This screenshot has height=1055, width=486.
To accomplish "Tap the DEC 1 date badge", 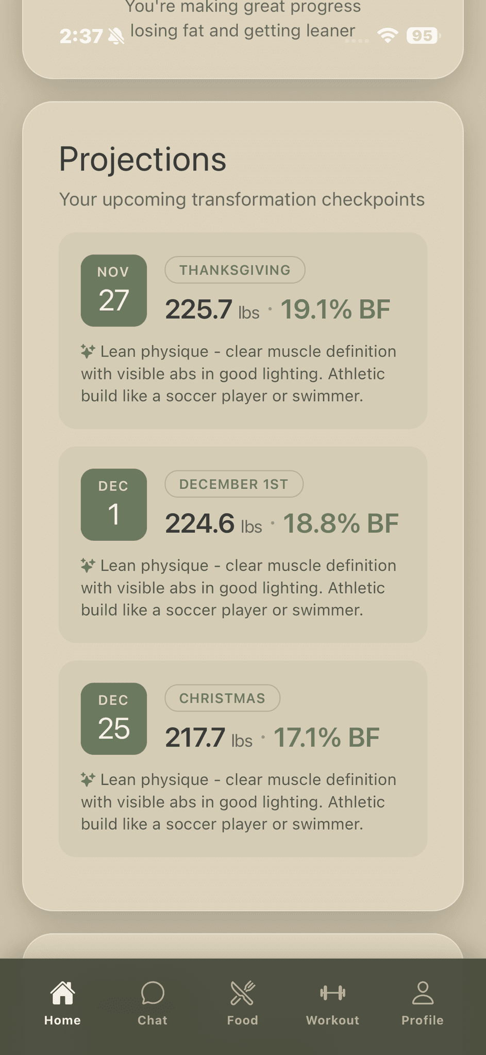I will click(x=114, y=505).
